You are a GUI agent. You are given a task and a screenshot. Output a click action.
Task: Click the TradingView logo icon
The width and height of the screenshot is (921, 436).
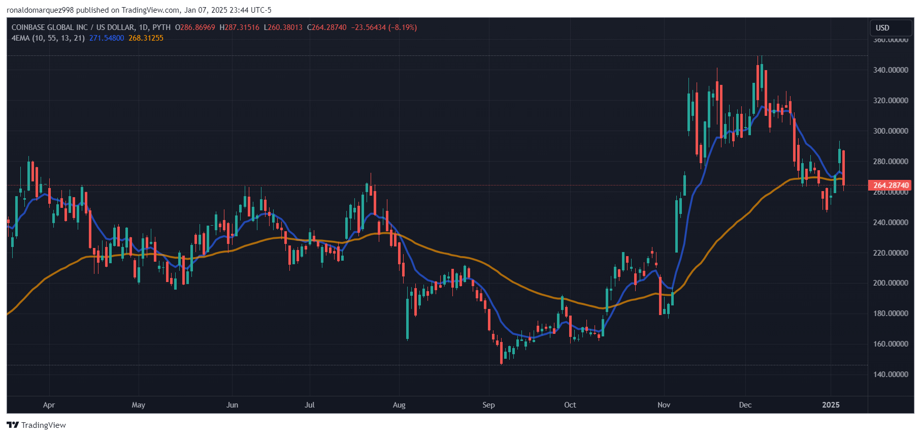(x=13, y=425)
